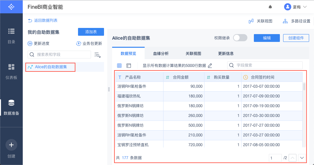Switch to the 血缘分析 tab
The height and width of the screenshot is (165, 314).
point(161,54)
